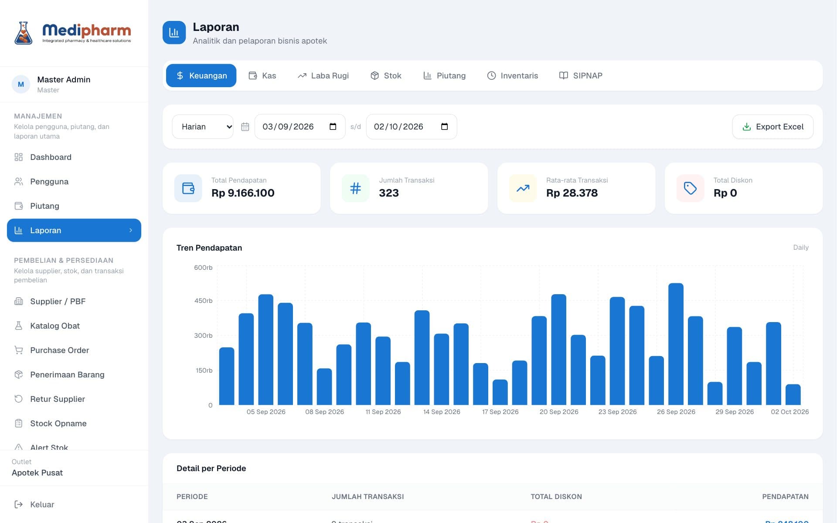Screen dimensions: 837x523
Task: Click the end date field 02/10/2026
Action: click(412, 127)
